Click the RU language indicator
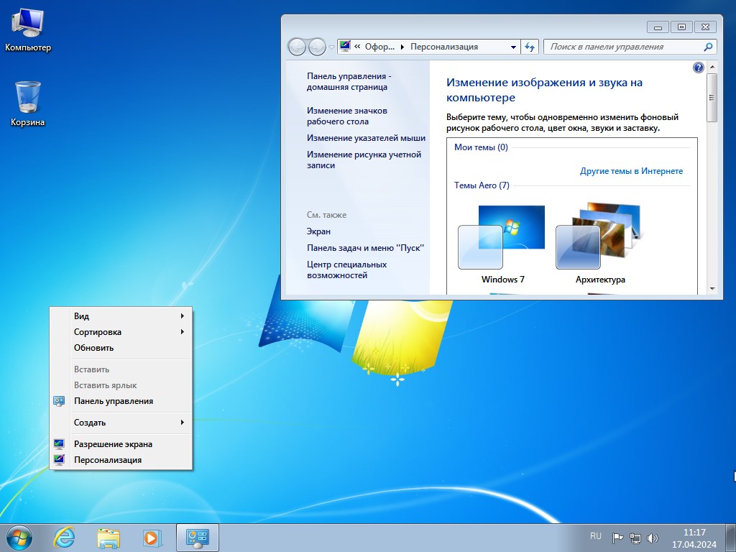This screenshot has width=736, height=552. point(596,536)
